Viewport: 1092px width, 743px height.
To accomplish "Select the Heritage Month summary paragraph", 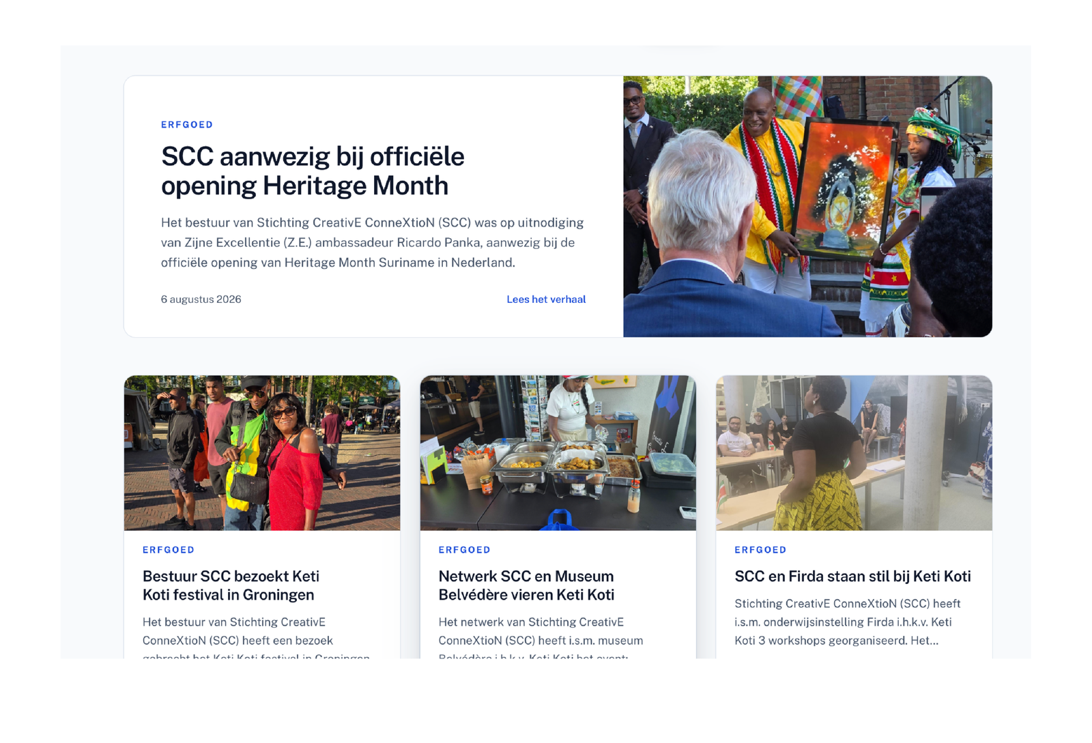I will point(373,242).
